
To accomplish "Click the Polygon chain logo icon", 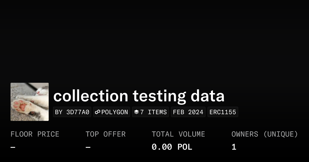I will click(x=98, y=112).
